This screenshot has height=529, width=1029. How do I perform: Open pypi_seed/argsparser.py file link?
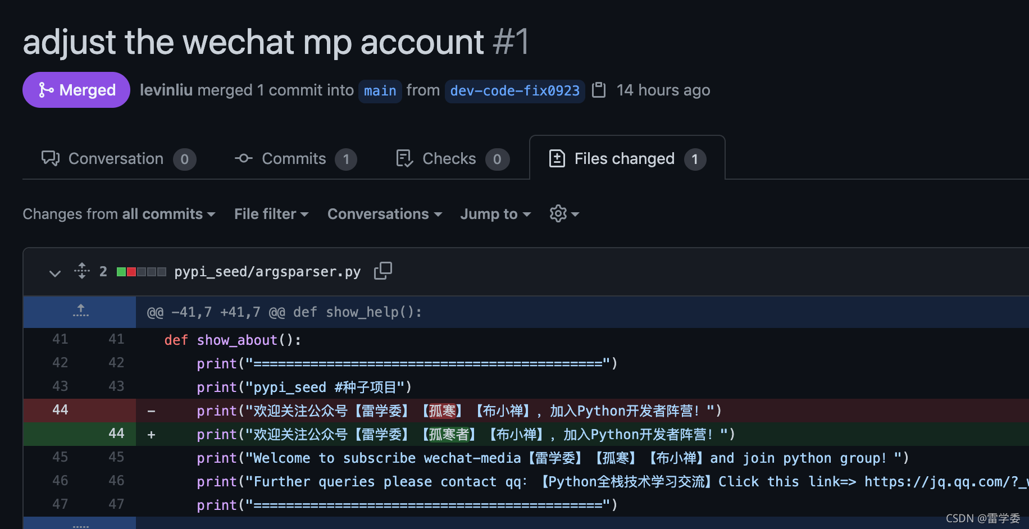(x=267, y=272)
